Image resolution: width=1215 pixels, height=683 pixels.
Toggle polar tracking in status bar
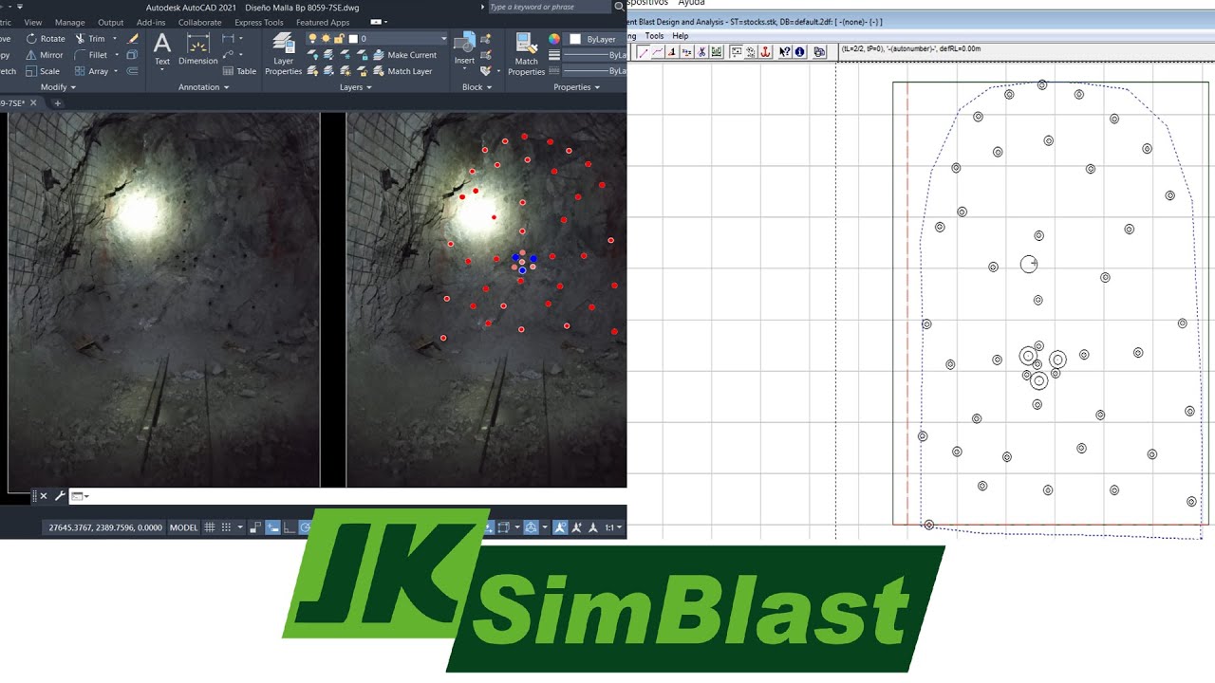pos(305,527)
